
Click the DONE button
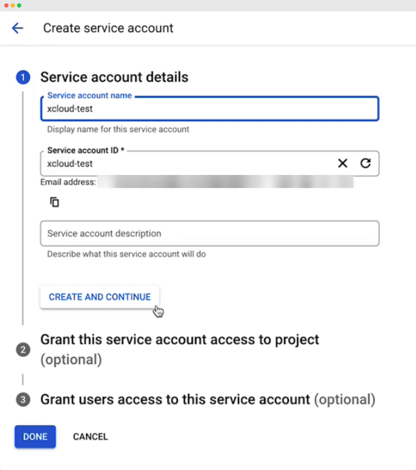(35, 436)
